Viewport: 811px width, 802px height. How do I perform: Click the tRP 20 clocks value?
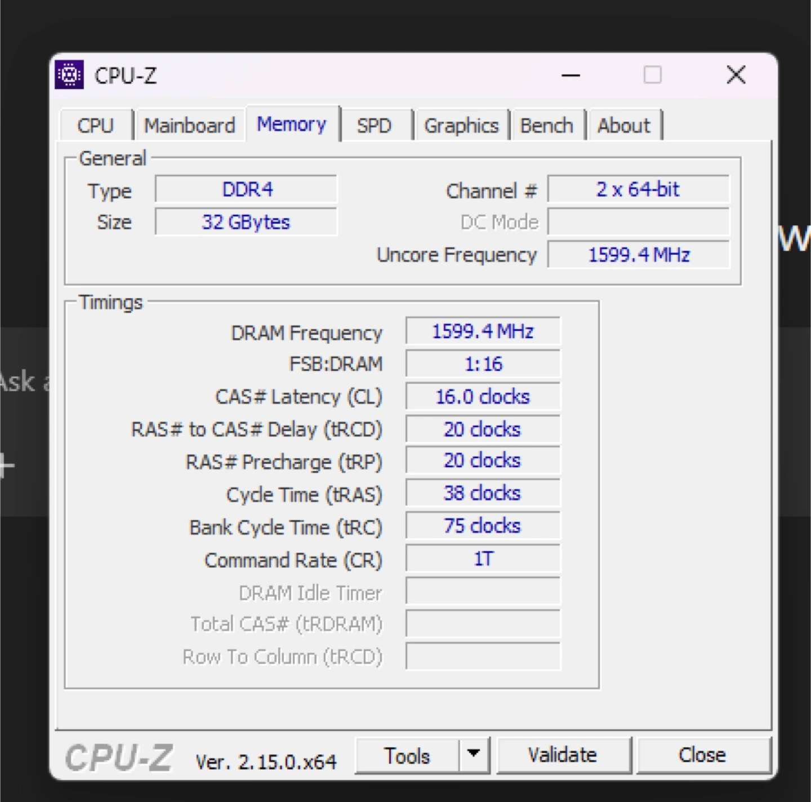pyautogui.click(x=483, y=460)
